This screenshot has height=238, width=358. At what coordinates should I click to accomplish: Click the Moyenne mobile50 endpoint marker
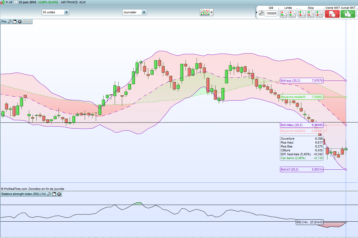pyautogui.click(x=346, y=97)
